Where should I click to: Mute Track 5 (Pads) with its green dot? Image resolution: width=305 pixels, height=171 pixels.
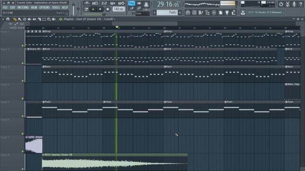22,116
